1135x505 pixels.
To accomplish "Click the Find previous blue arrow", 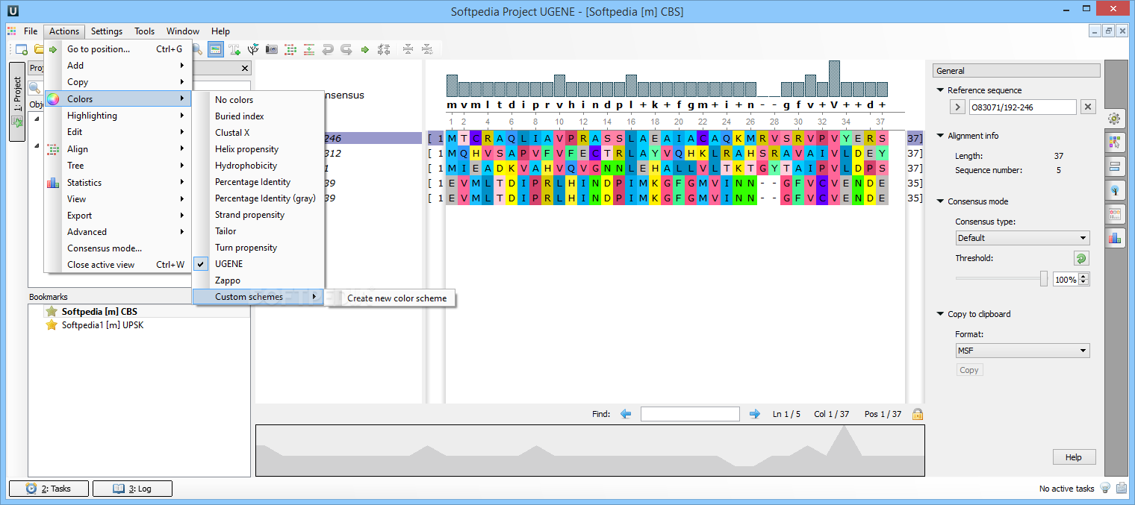I will 626,414.
